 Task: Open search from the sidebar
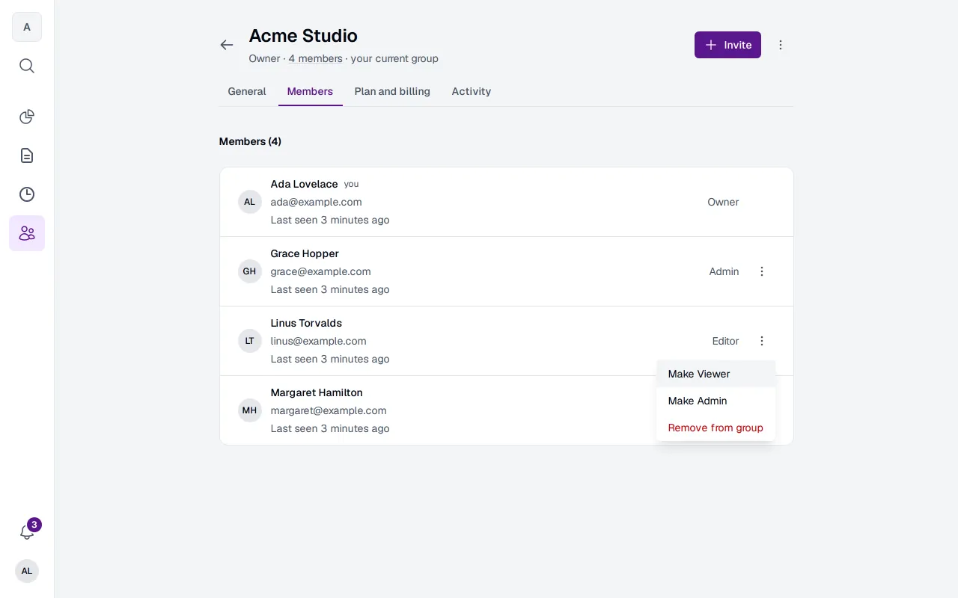(x=27, y=66)
